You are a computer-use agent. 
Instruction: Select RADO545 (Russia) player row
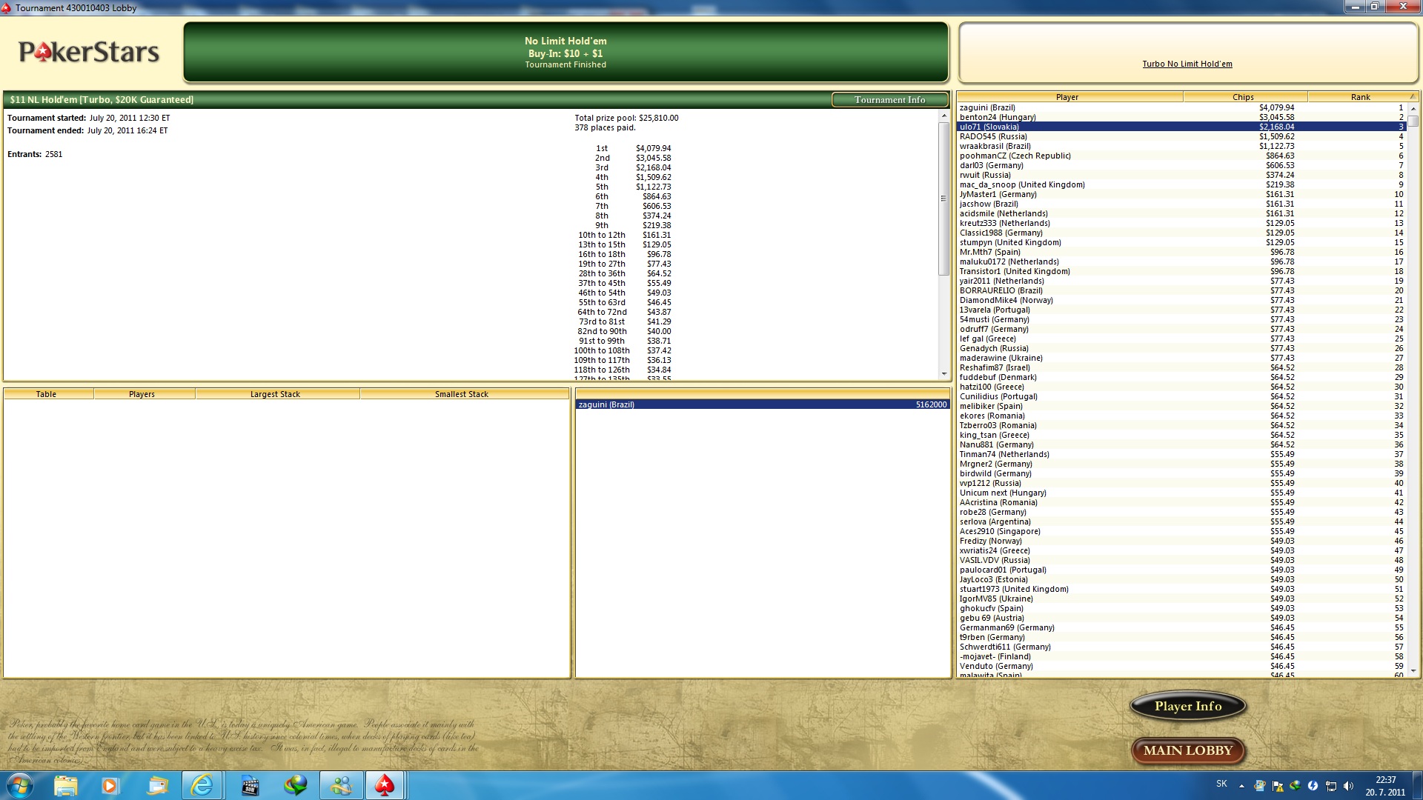click(x=1181, y=136)
